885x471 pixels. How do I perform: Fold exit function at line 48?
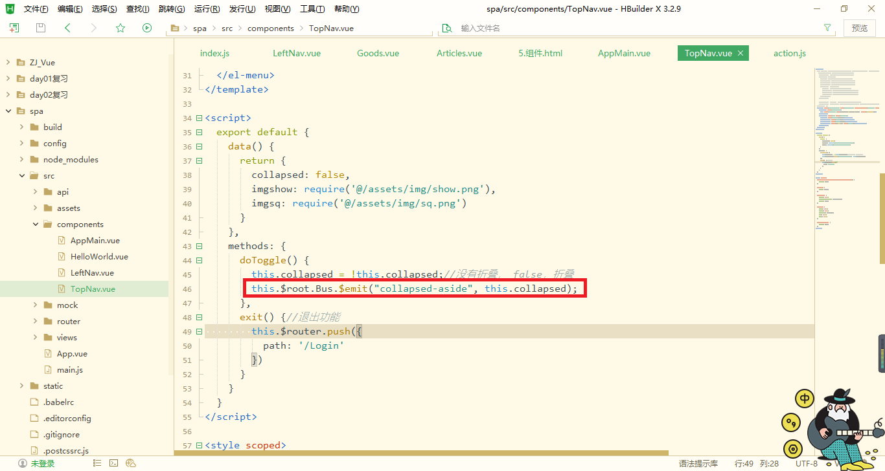coord(199,318)
